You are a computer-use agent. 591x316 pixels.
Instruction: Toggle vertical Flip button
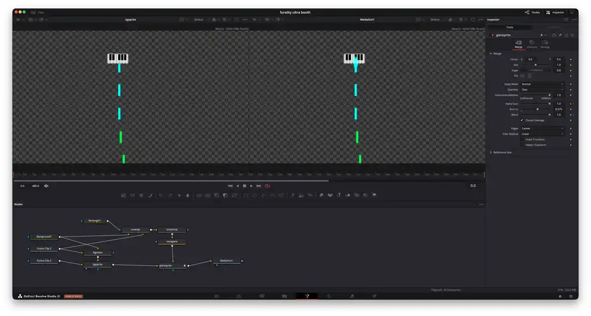tap(529, 76)
